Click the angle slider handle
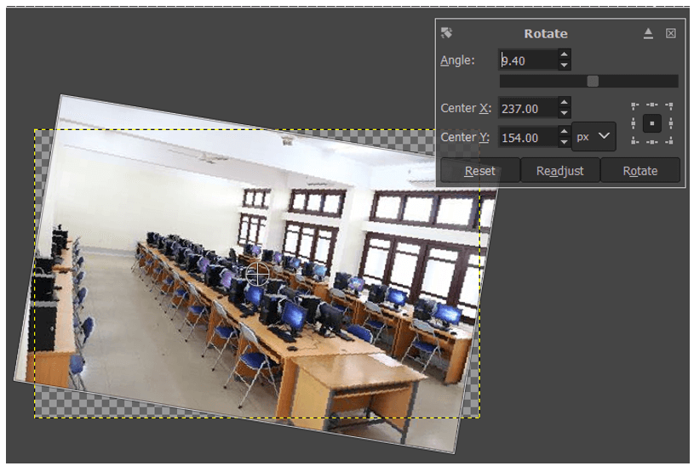The width and height of the screenshot is (694, 466). pos(593,81)
